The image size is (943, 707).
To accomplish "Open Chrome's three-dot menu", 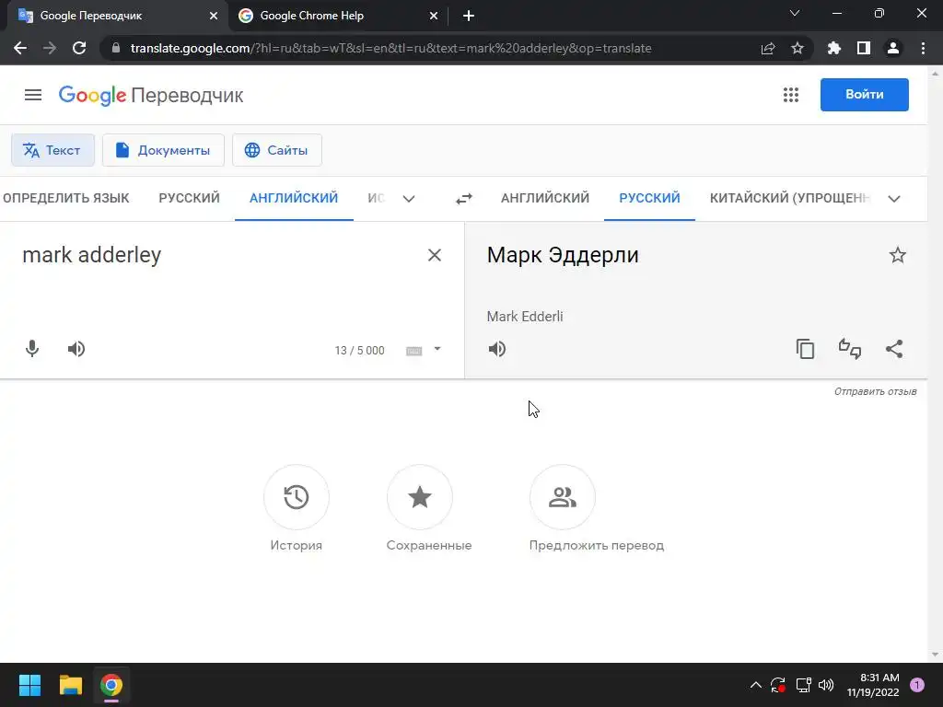I will (x=923, y=48).
